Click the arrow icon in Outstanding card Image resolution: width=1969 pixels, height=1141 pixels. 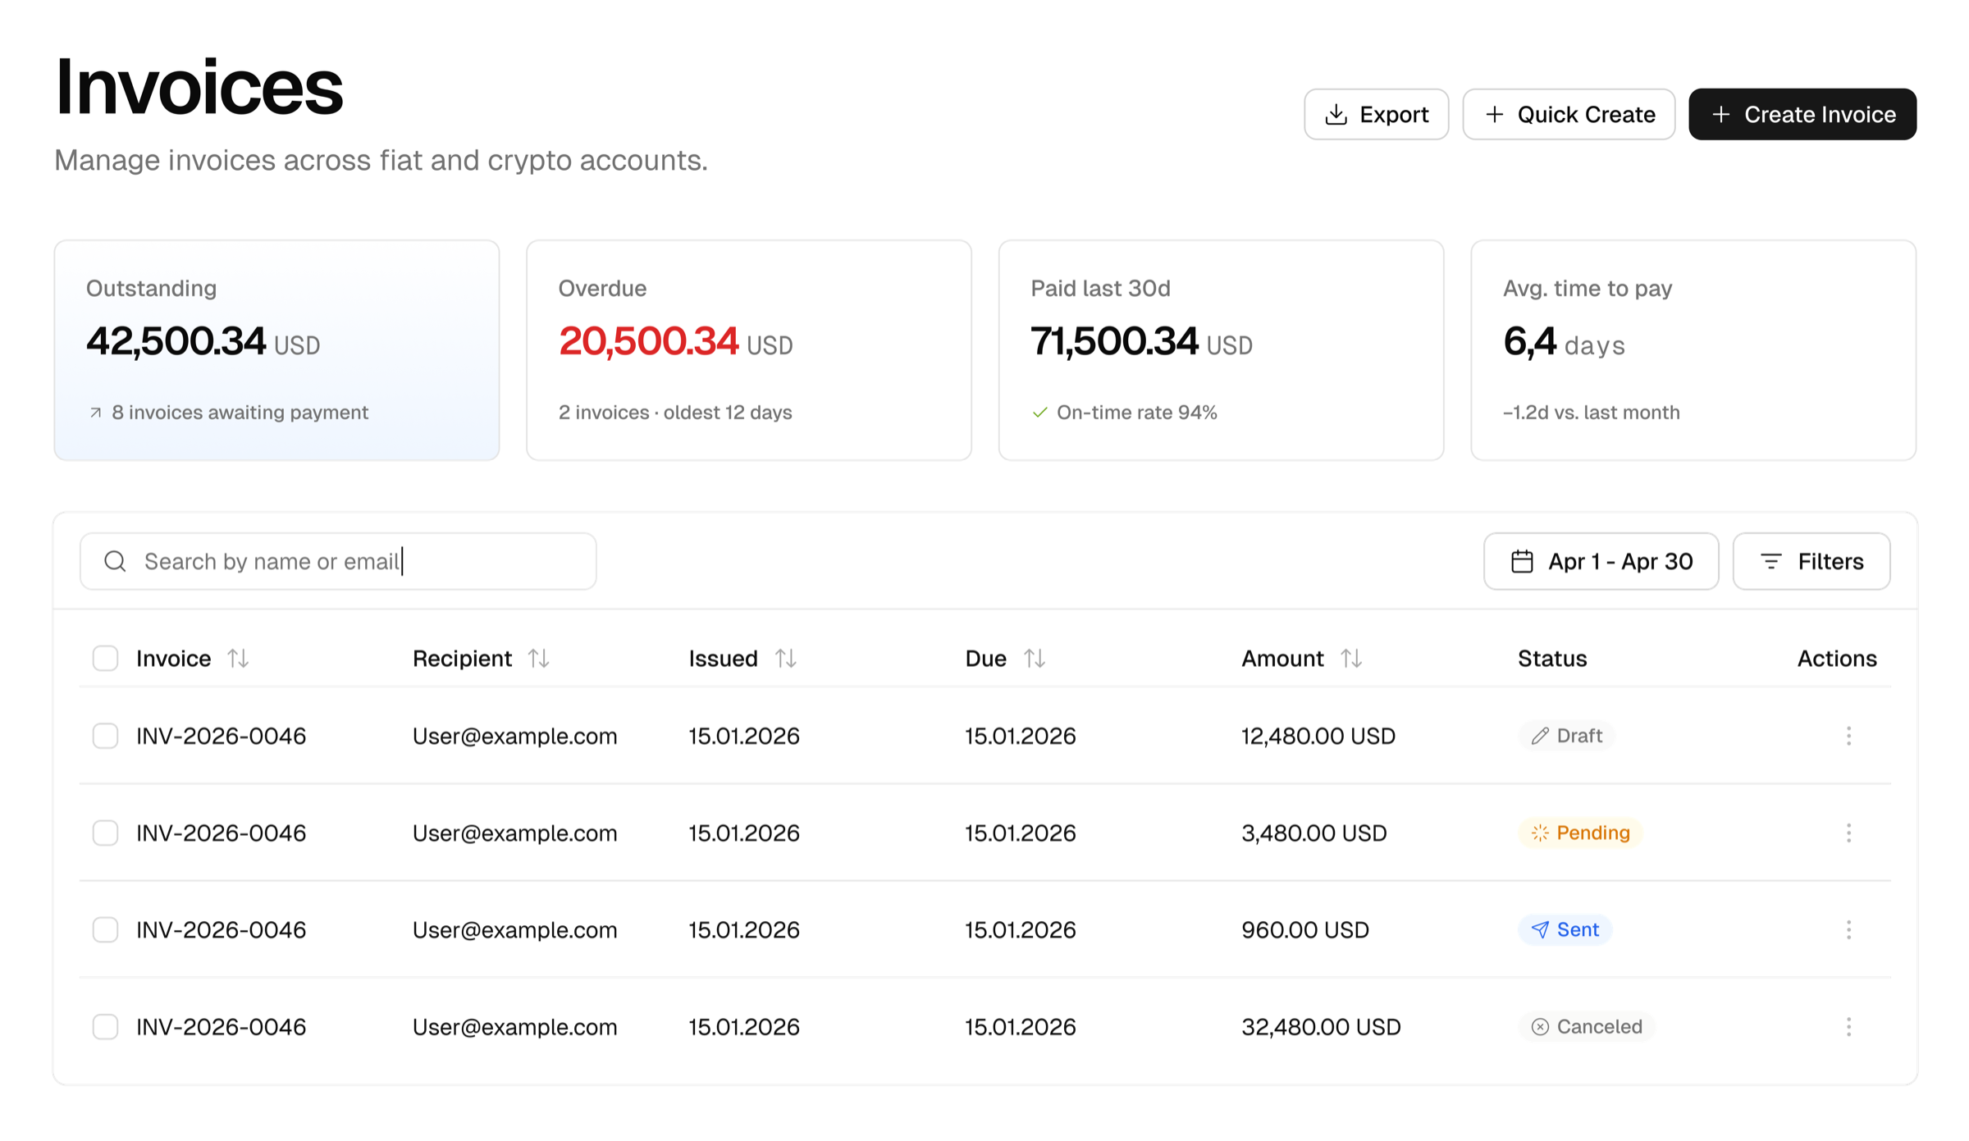pos(96,413)
